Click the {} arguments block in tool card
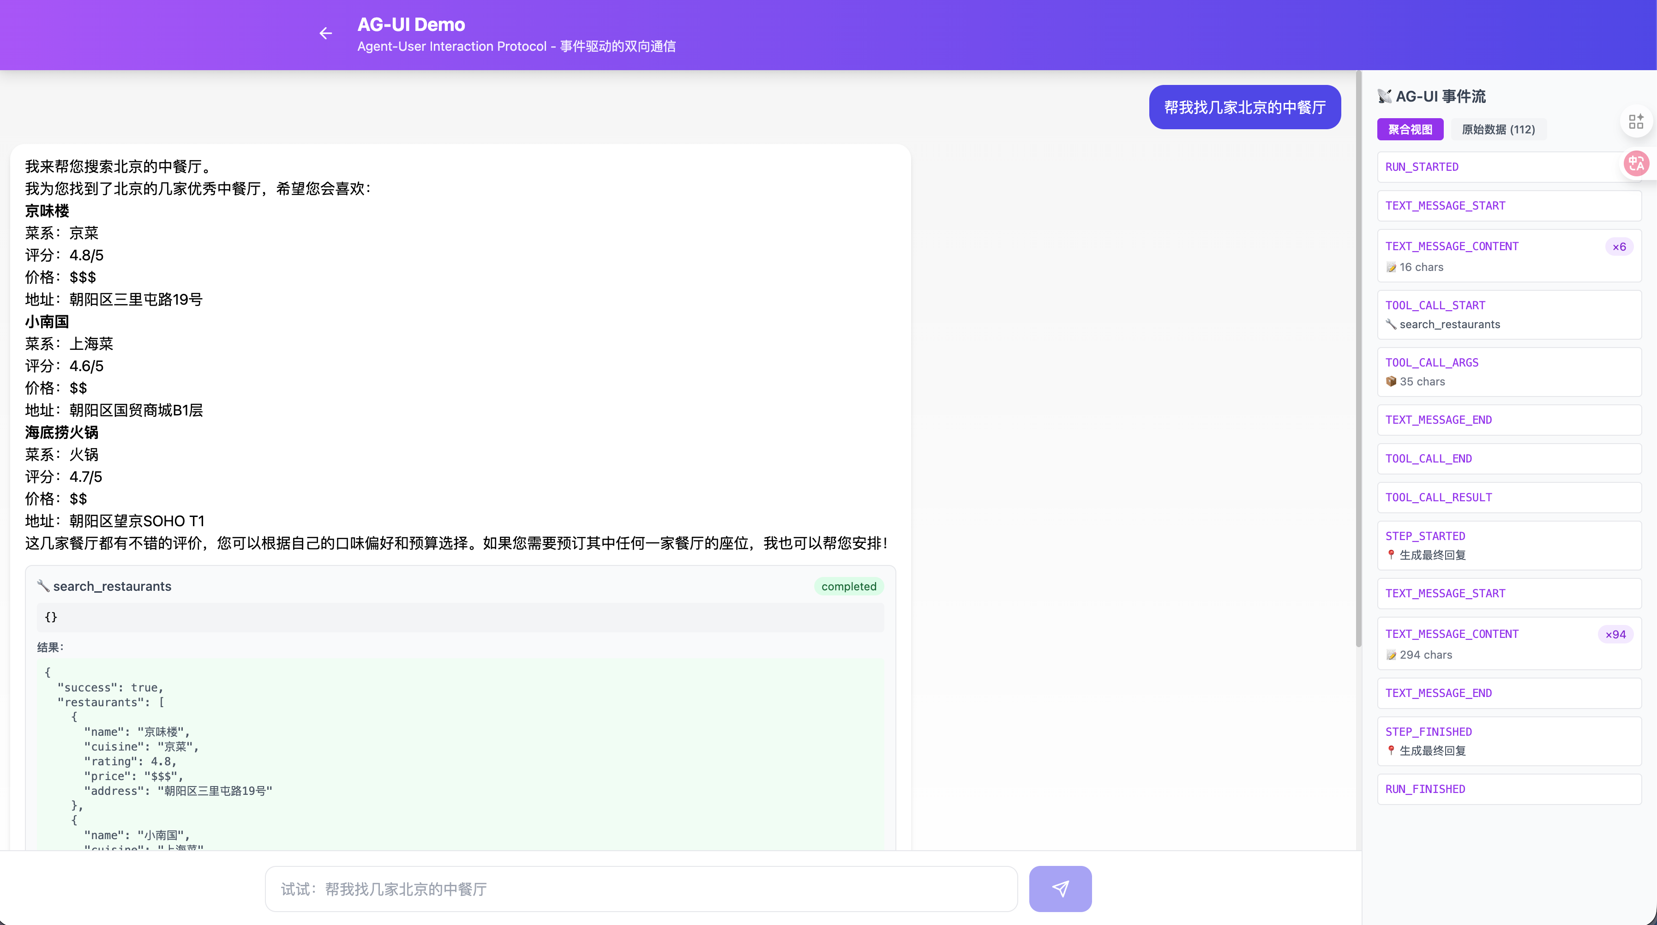The image size is (1657, 925). [x=460, y=618]
